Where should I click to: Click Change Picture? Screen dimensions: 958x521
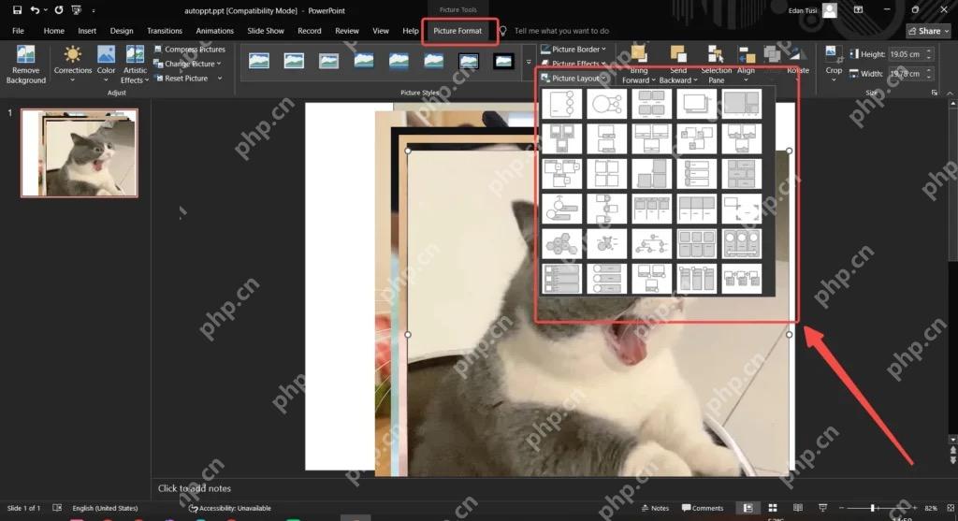pos(187,64)
